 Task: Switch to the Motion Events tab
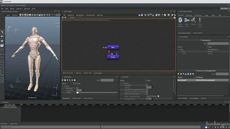coord(198,33)
